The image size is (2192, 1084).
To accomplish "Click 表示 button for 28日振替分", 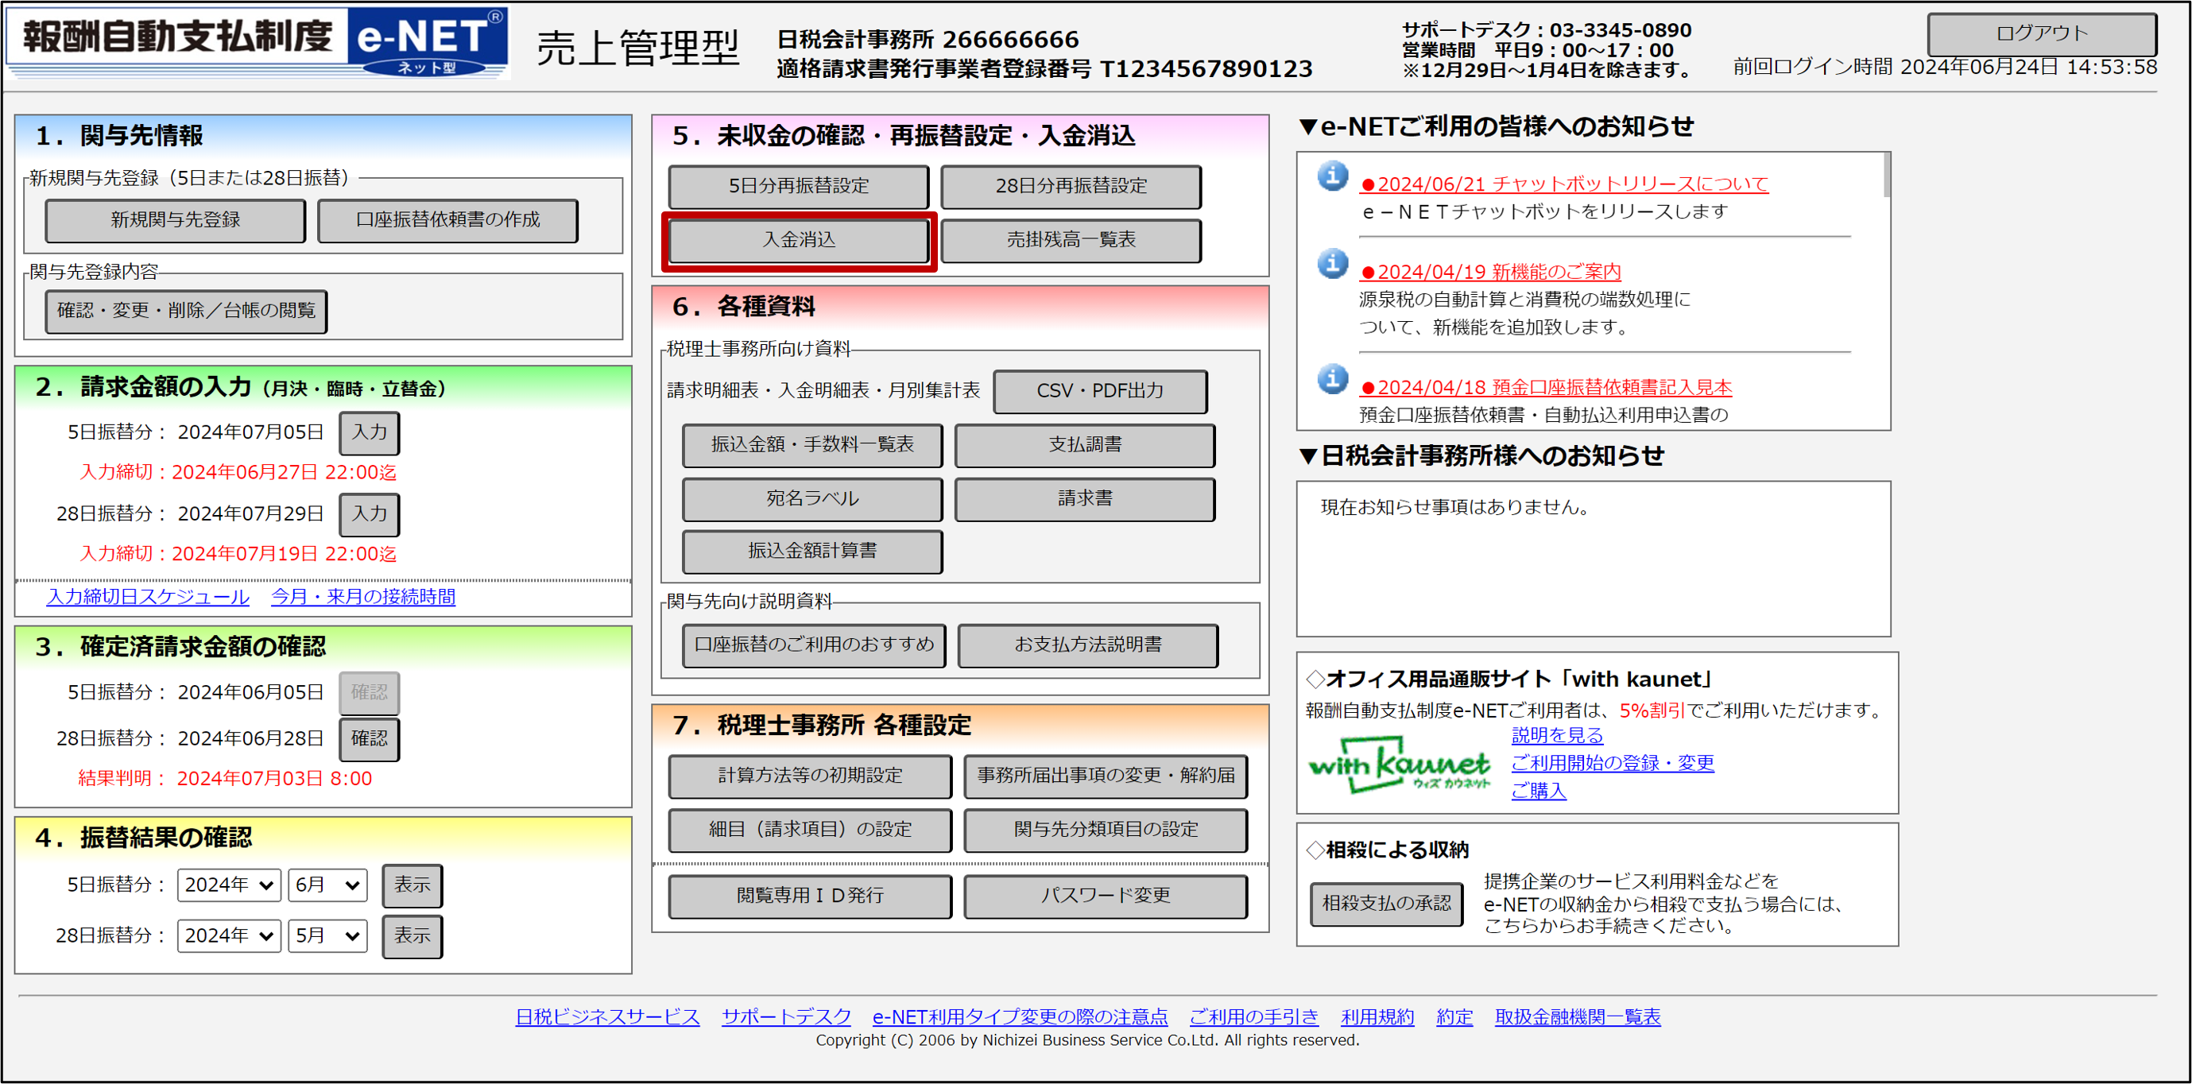I will click(412, 936).
